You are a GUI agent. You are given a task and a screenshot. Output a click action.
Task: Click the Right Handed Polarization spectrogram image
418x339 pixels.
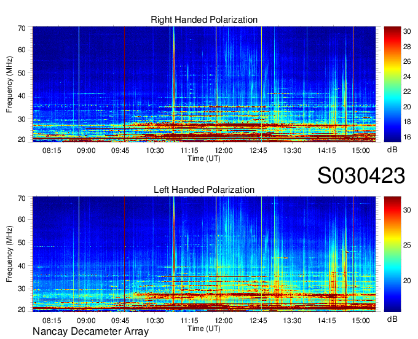click(204, 84)
